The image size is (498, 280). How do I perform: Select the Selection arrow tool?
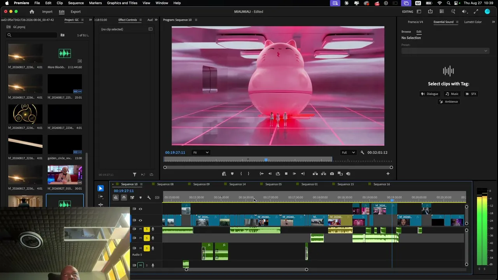pyautogui.click(x=100, y=188)
